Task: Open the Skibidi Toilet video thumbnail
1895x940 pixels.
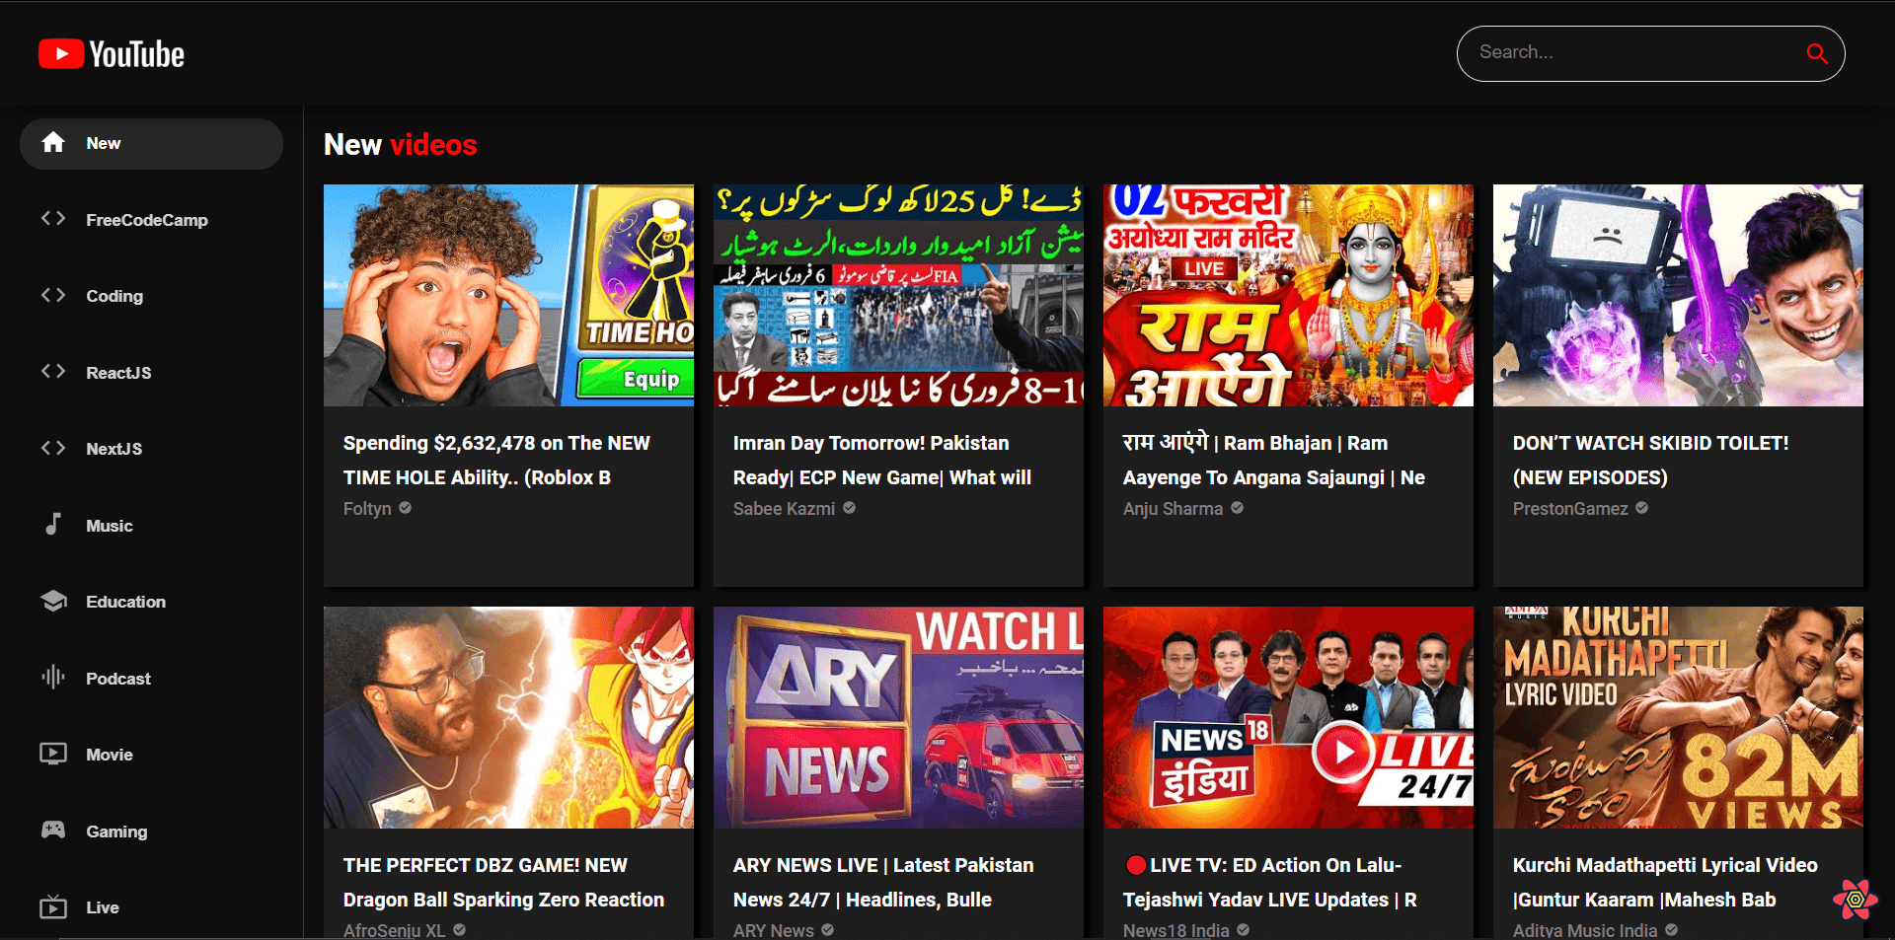Action: click(x=1676, y=295)
